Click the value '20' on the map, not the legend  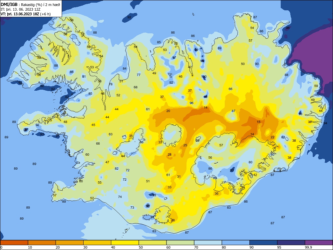(x=168, y=111)
